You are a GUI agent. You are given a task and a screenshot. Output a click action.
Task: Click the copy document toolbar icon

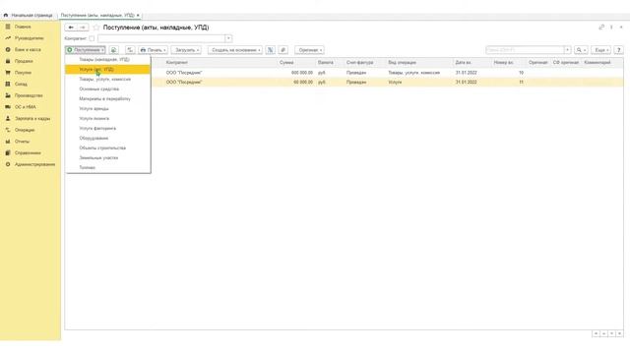(x=114, y=50)
